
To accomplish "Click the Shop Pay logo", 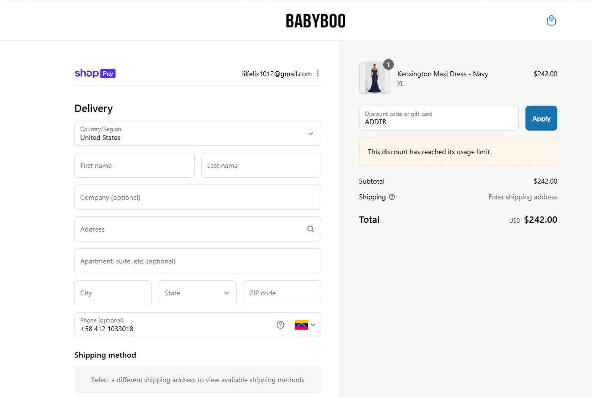I will pos(95,73).
